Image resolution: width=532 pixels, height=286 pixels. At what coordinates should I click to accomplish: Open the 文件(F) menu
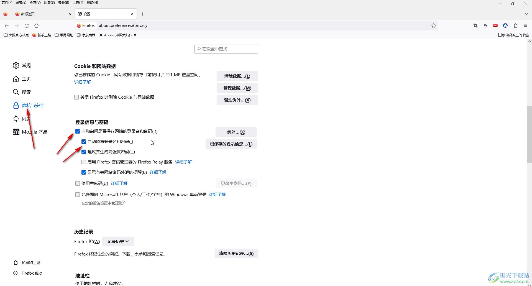tap(7, 2)
